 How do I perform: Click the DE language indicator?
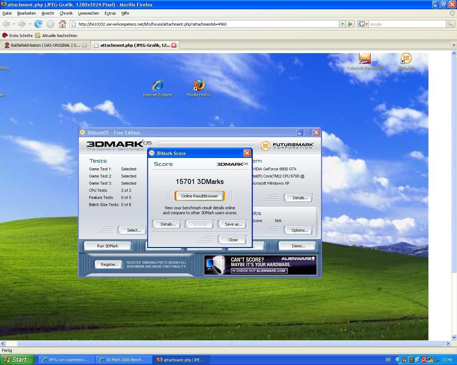pos(388,360)
